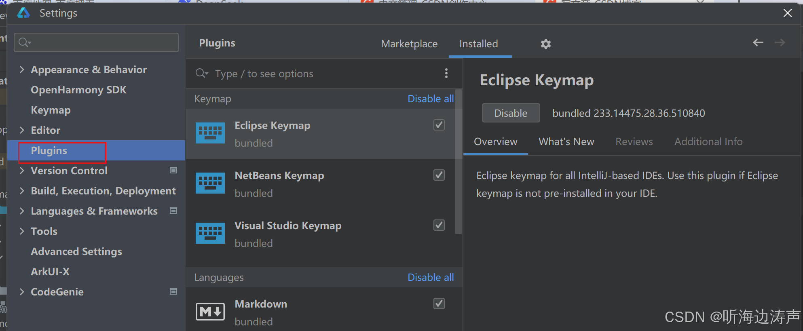
Task: Open the What's New tab
Action: [x=566, y=141]
